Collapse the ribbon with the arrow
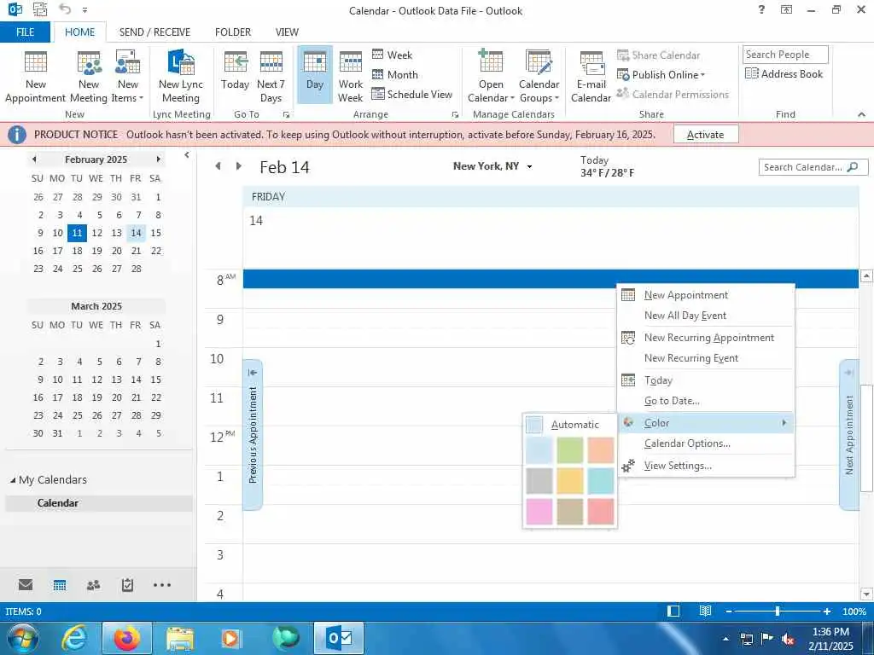This screenshot has height=655, width=874. click(861, 114)
